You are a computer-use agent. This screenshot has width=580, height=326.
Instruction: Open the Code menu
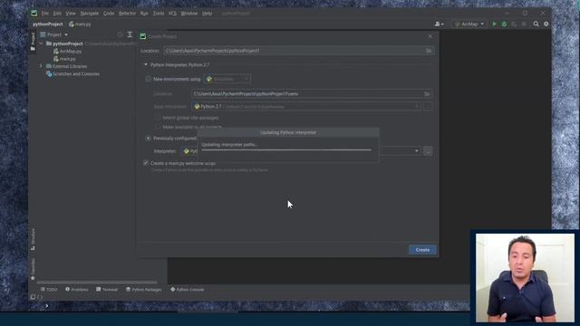[x=109, y=13]
